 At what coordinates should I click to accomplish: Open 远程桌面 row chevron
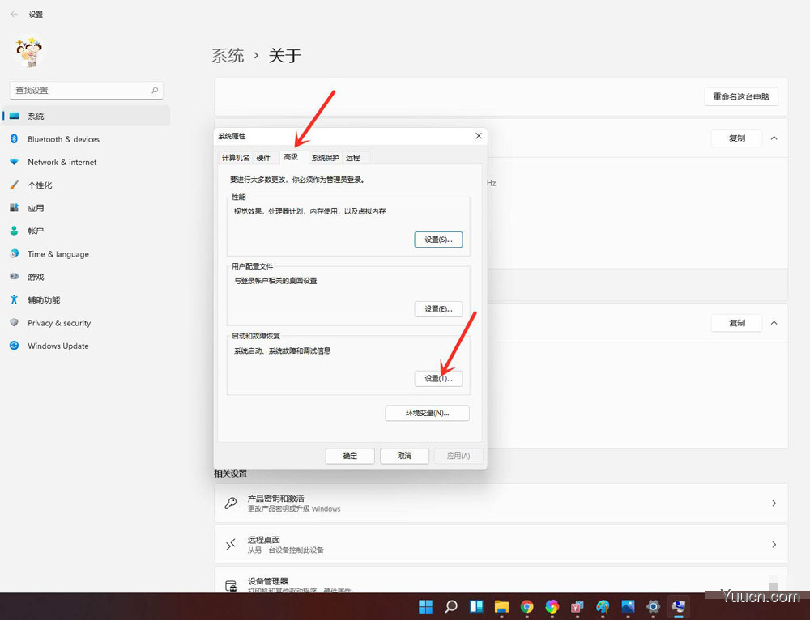(x=774, y=544)
